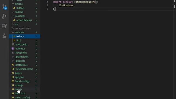Click line number 6 in the gutter

coord(47,9)
